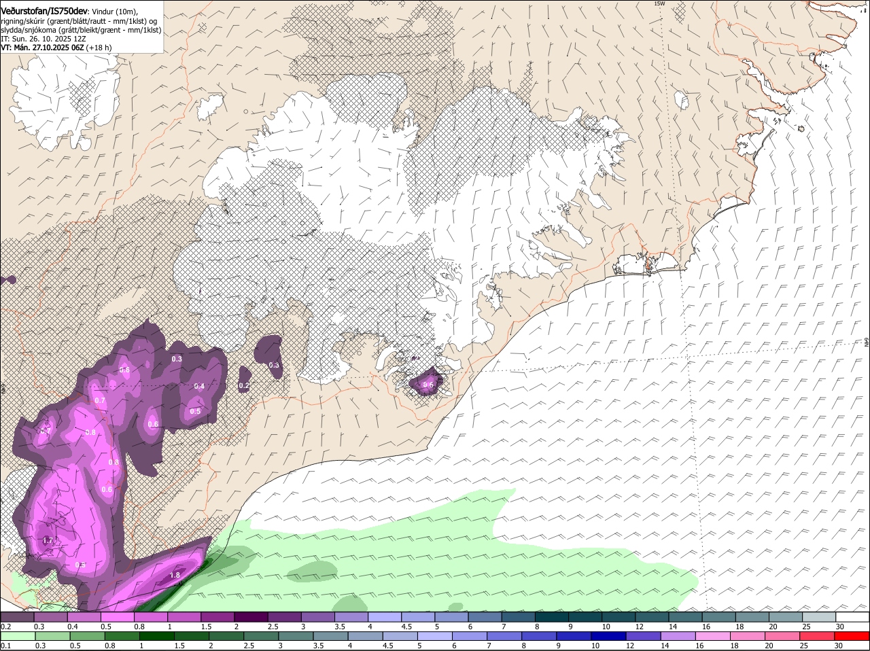870x651 pixels.
Task: Click the 0.2 label under snow legend
Action: (x=5, y=627)
